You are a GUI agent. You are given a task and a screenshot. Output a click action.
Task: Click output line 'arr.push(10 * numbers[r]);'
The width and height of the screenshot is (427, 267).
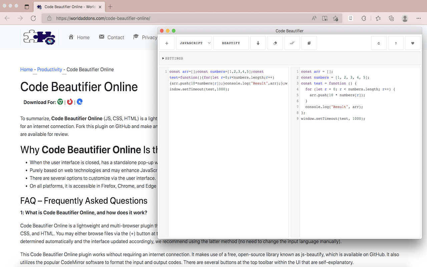[x=337, y=95]
